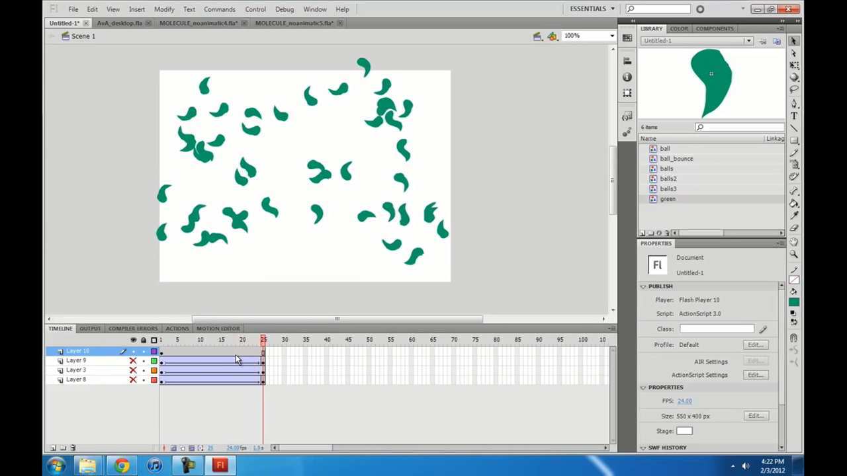Select the Bone tool

pyautogui.click(x=794, y=190)
